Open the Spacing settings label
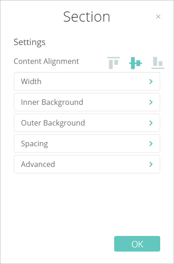This screenshot has width=174, height=264. (35, 144)
